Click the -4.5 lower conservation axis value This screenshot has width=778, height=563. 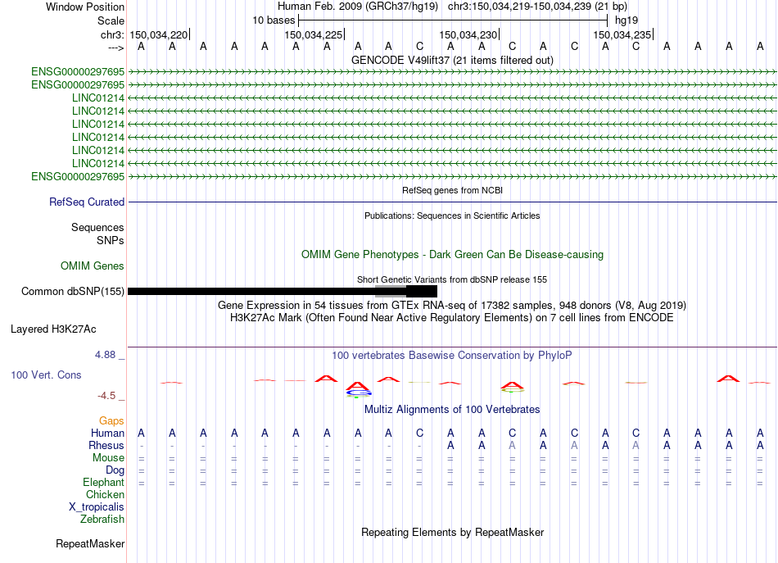[106, 396]
